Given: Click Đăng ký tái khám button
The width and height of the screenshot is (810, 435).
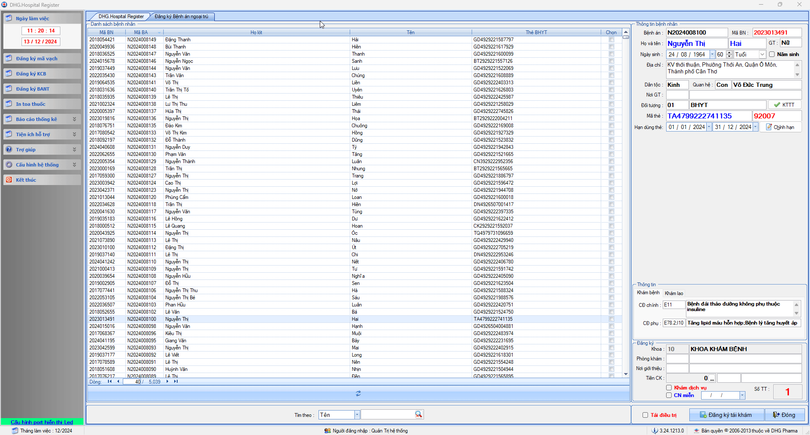Looking at the screenshot, I should (726, 415).
